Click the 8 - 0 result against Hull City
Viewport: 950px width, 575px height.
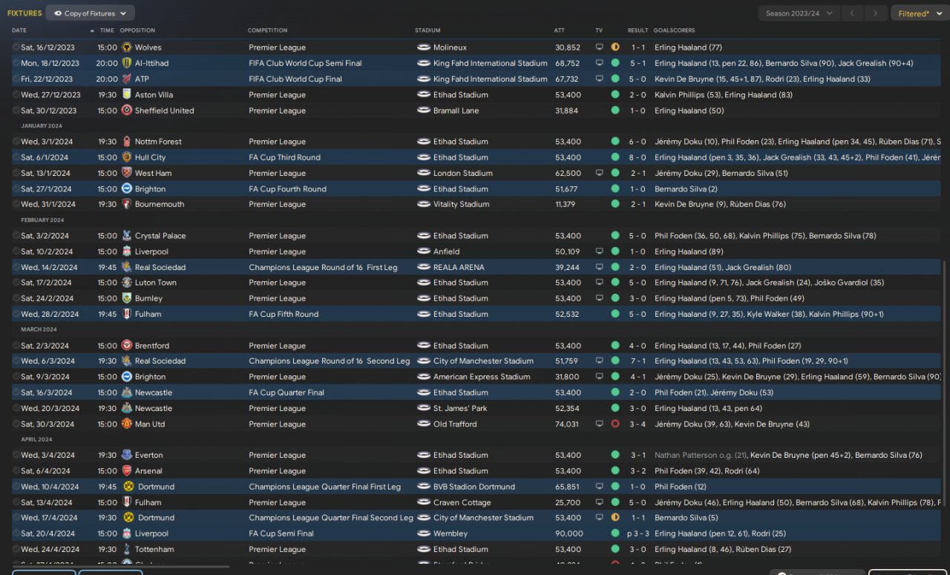click(638, 157)
